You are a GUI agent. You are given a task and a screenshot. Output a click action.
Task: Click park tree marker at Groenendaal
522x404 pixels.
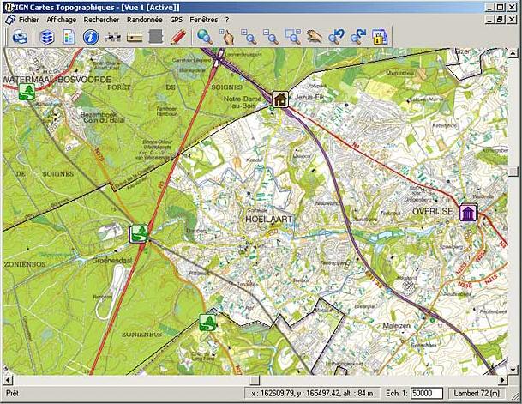click(x=139, y=233)
